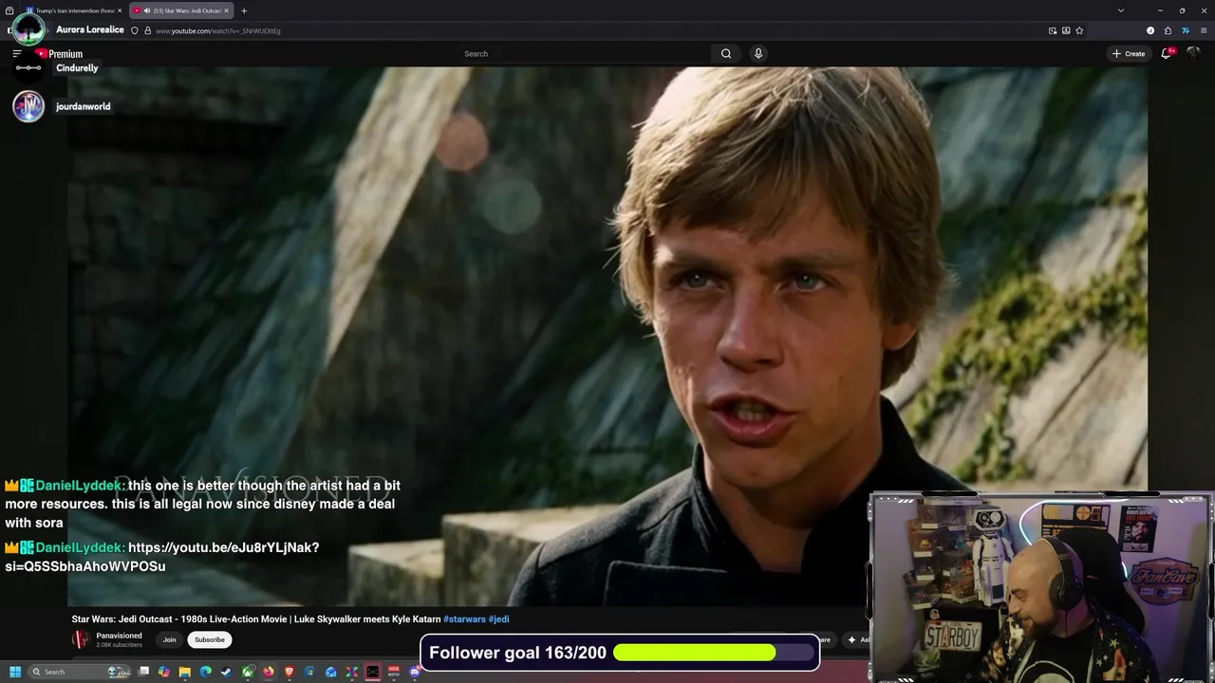
Task: Click the Subscribe button
Action: coord(210,639)
